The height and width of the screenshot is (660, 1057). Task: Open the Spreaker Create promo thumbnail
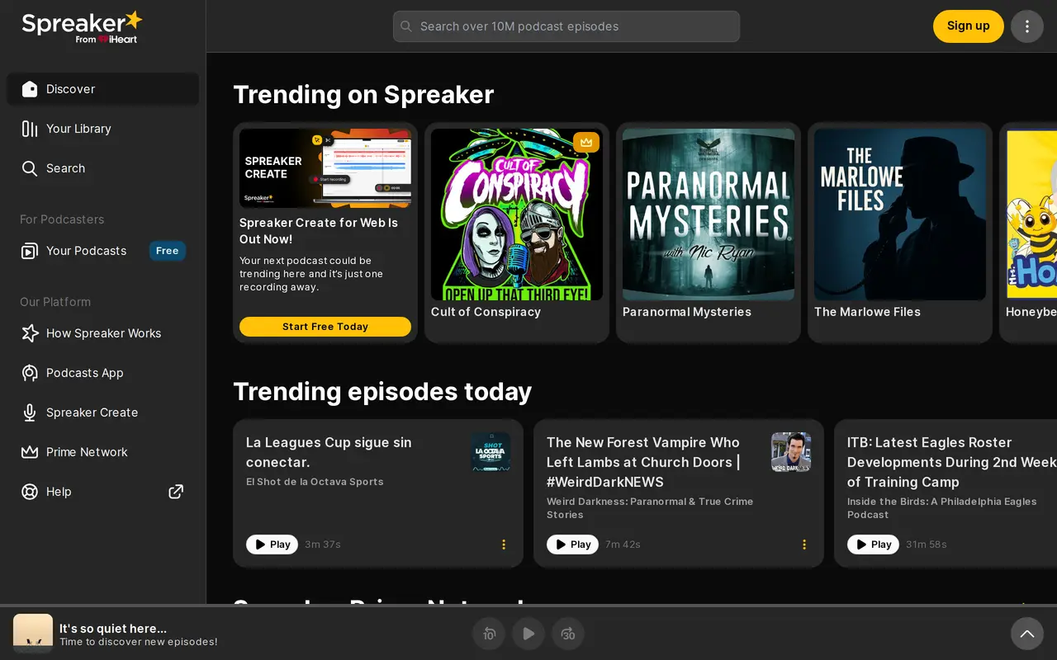325,168
